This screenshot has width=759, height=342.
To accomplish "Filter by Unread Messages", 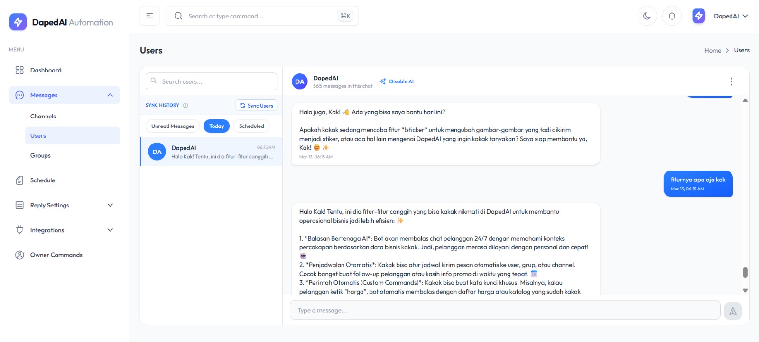I will click(173, 126).
